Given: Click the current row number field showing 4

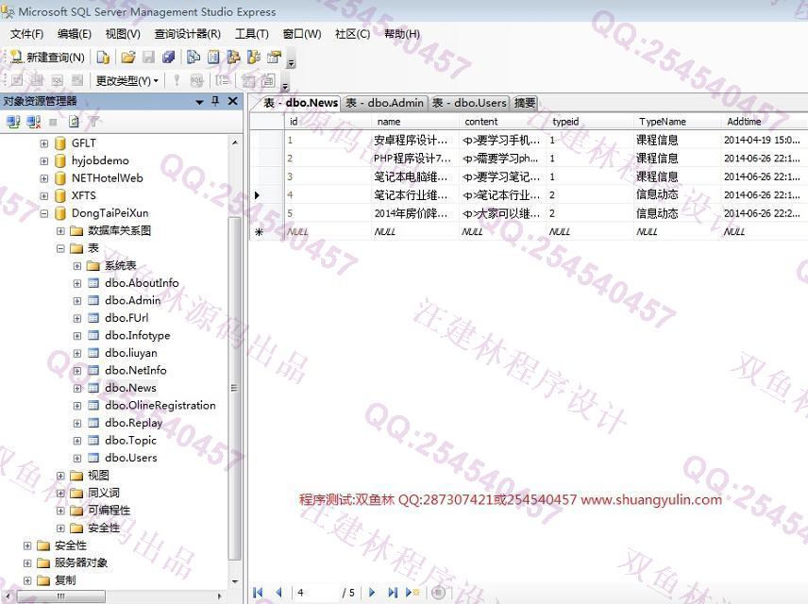Looking at the screenshot, I should 315,593.
